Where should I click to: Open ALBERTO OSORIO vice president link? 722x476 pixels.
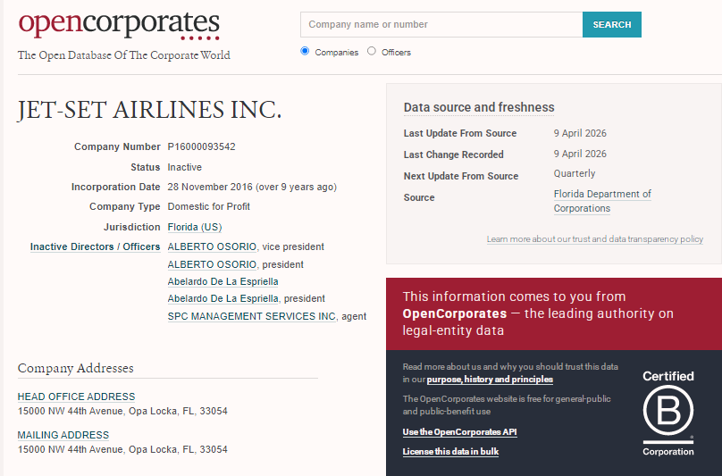pyautogui.click(x=212, y=246)
